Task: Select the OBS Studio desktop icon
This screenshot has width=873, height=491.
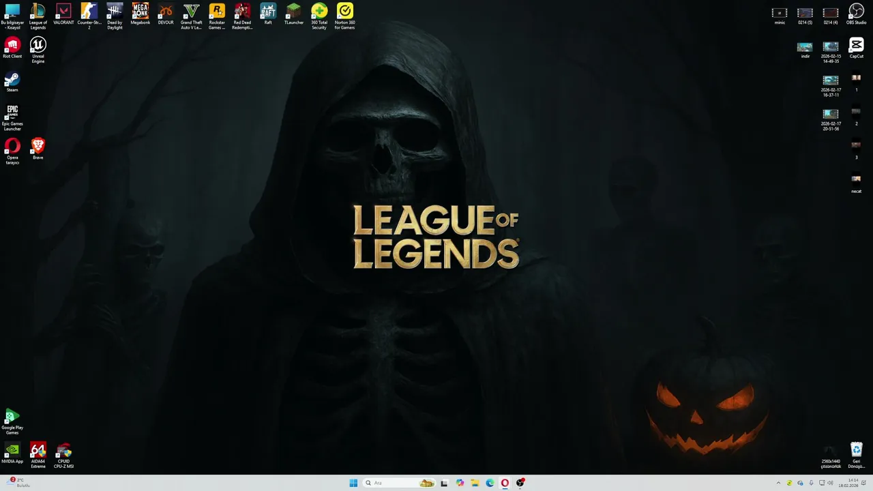Action: point(856,14)
